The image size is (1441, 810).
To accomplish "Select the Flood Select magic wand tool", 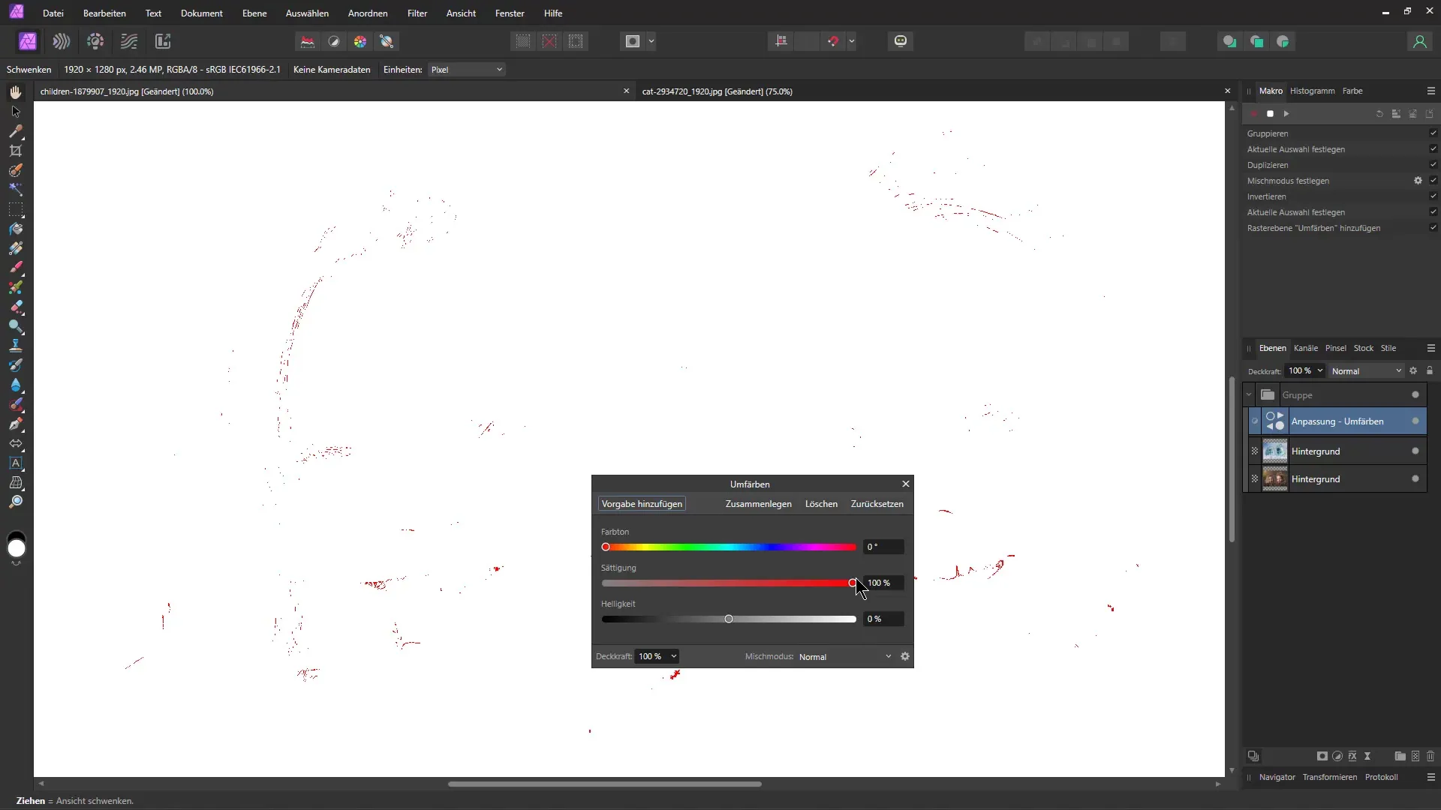I will 16,190.
